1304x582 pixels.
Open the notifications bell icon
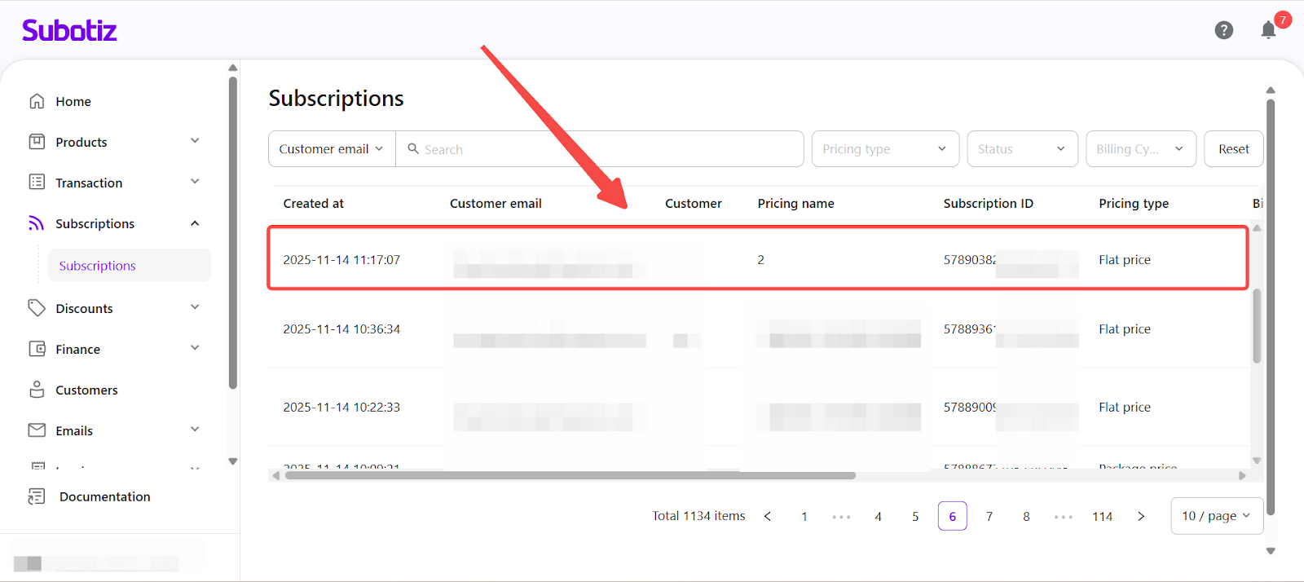tap(1268, 30)
